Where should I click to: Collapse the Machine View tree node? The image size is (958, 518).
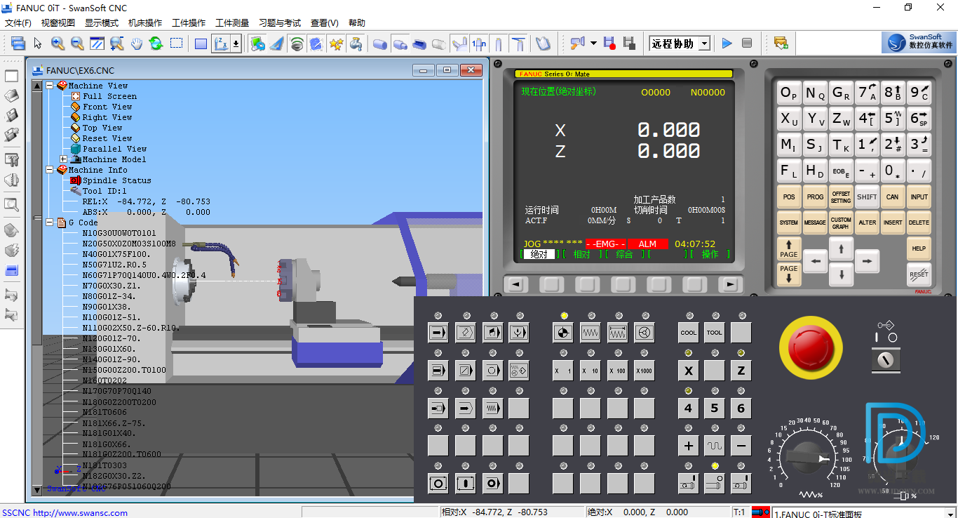tap(50, 86)
